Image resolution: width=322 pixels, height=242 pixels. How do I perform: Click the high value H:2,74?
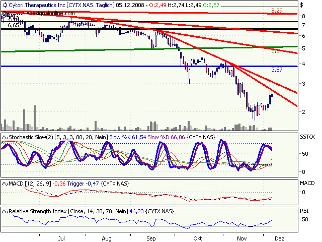[x=176, y=5]
